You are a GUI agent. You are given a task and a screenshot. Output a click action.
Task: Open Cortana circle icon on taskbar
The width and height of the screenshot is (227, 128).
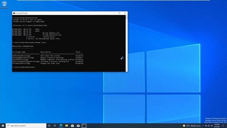tap(49, 126)
